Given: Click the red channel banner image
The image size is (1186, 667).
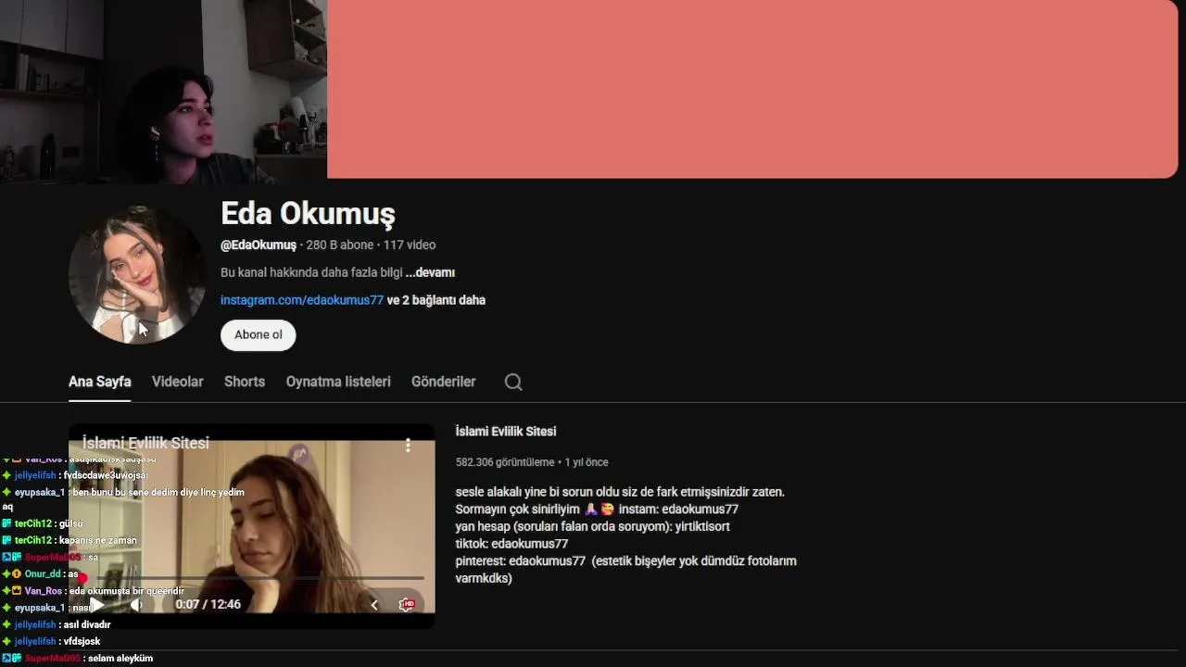Looking at the screenshot, I should click(x=752, y=89).
